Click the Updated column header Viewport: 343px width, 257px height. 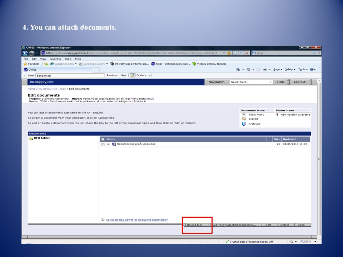point(296,139)
